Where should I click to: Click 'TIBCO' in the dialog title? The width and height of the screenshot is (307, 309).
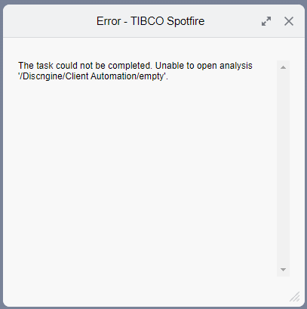pyautogui.click(x=147, y=21)
